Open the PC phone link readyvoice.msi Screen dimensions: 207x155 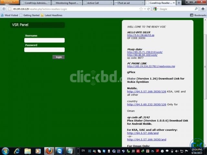point(151,66)
